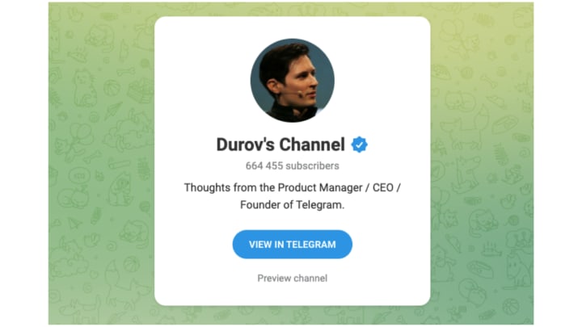Click Durov's Channel circular profile photo
This screenshot has width=582, height=327.
(x=293, y=81)
